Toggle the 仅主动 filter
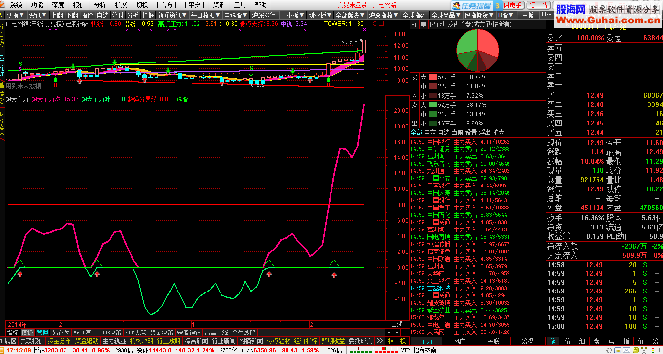The image size is (663, 354). [437, 24]
